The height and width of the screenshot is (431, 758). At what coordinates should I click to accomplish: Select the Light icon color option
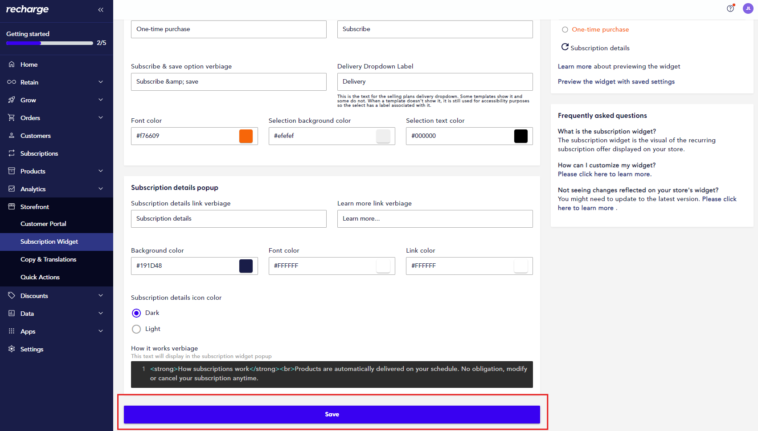(136, 329)
